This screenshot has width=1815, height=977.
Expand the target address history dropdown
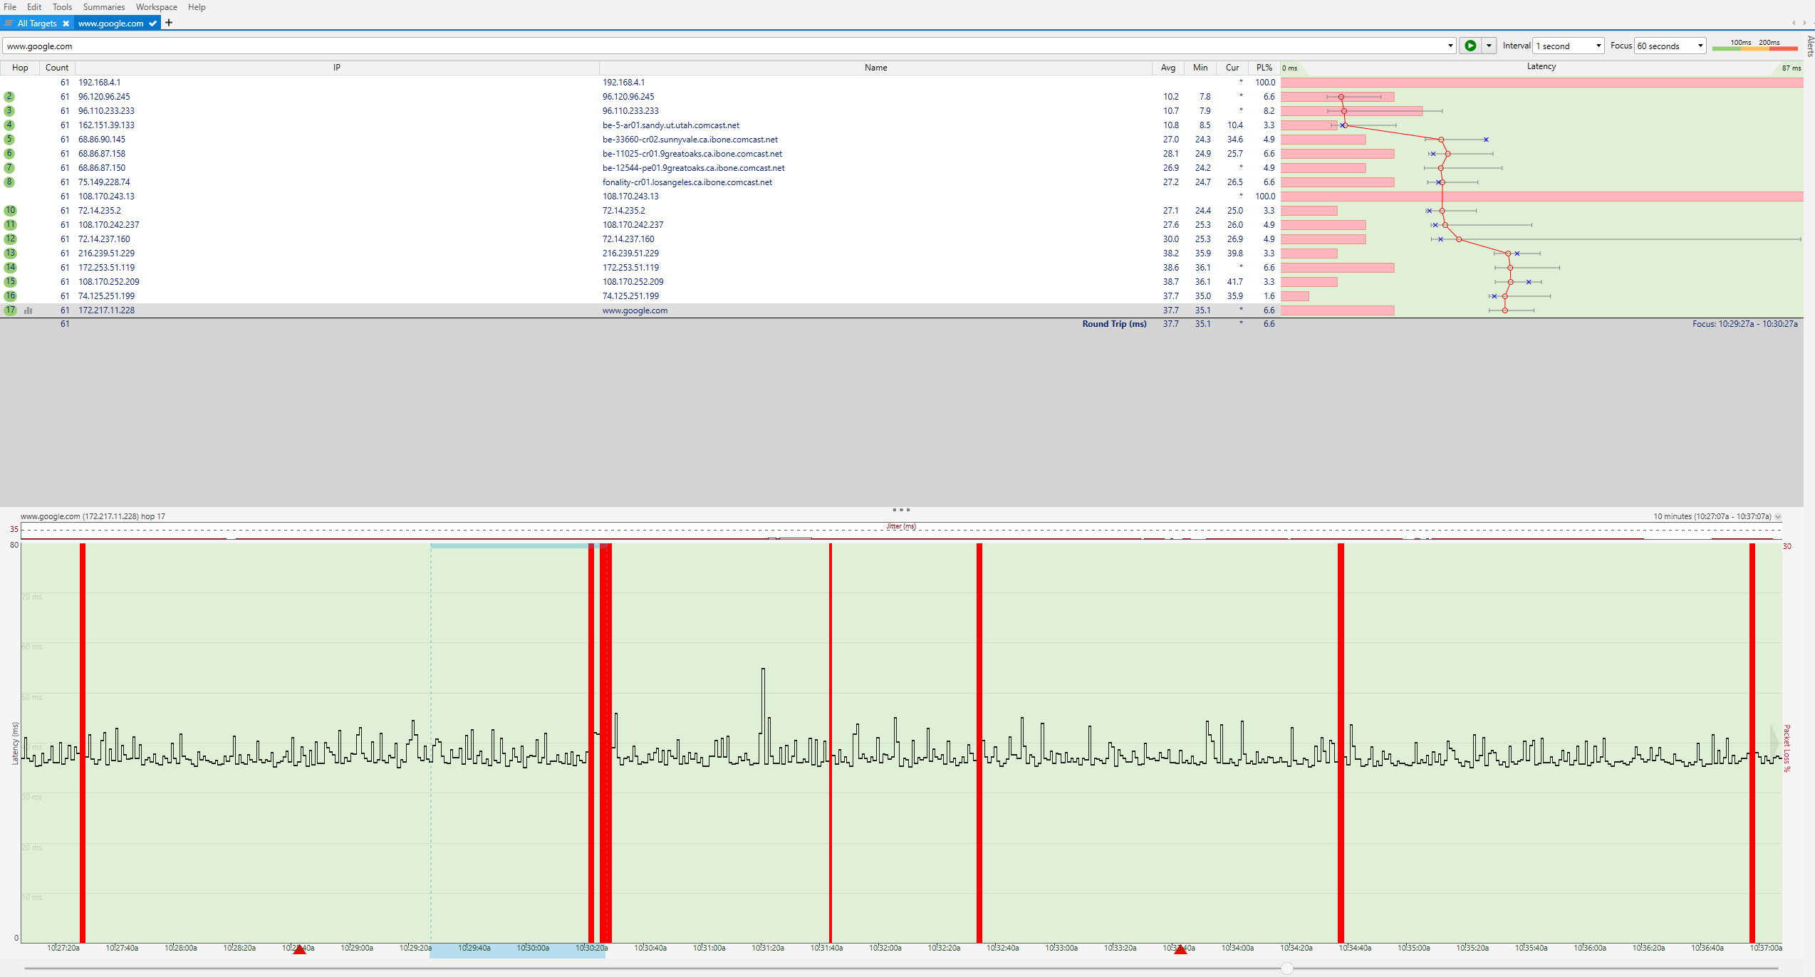click(1450, 46)
